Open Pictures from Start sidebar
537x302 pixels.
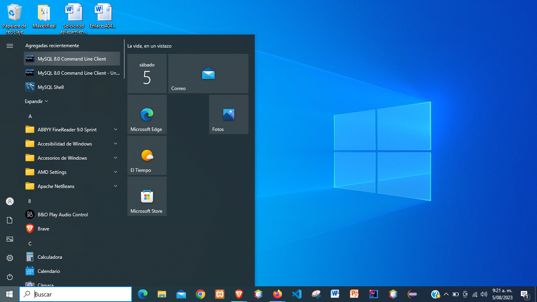coord(10,239)
